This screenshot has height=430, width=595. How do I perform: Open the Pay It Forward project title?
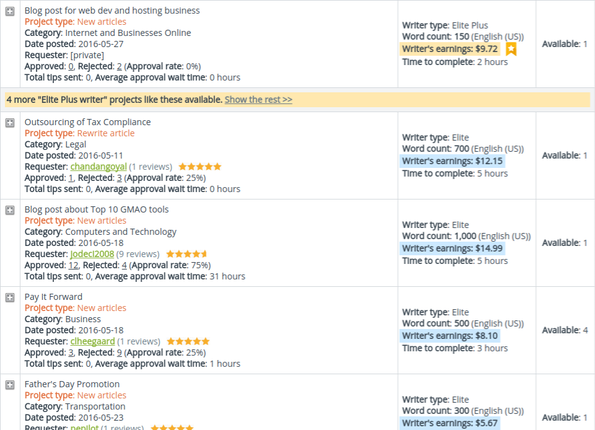coord(53,297)
